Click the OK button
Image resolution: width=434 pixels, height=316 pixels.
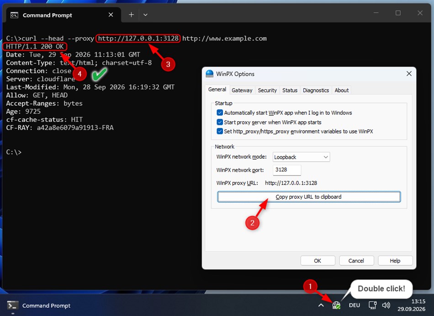click(x=318, y=260)
